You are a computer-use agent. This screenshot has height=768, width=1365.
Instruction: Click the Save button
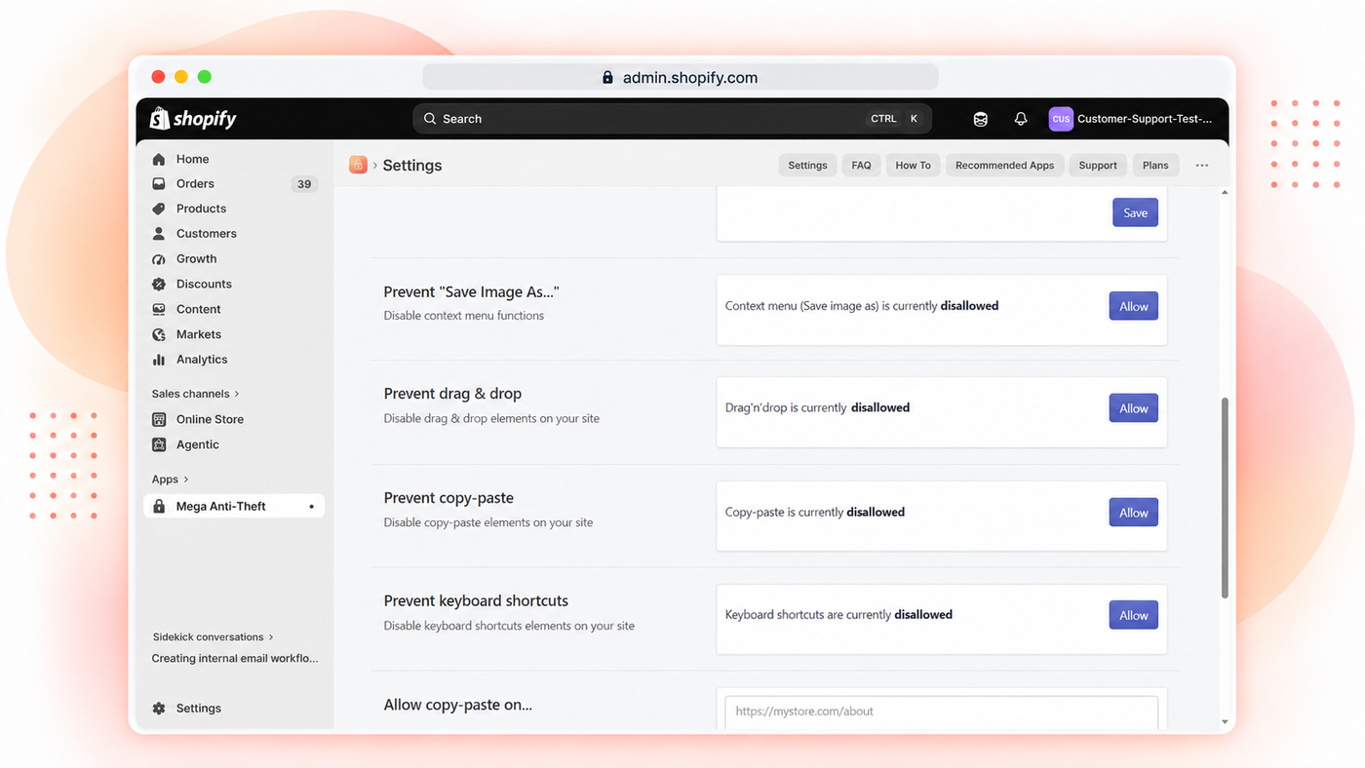(1135, 212)
